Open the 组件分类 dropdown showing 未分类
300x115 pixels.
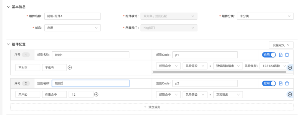[265, 16]
